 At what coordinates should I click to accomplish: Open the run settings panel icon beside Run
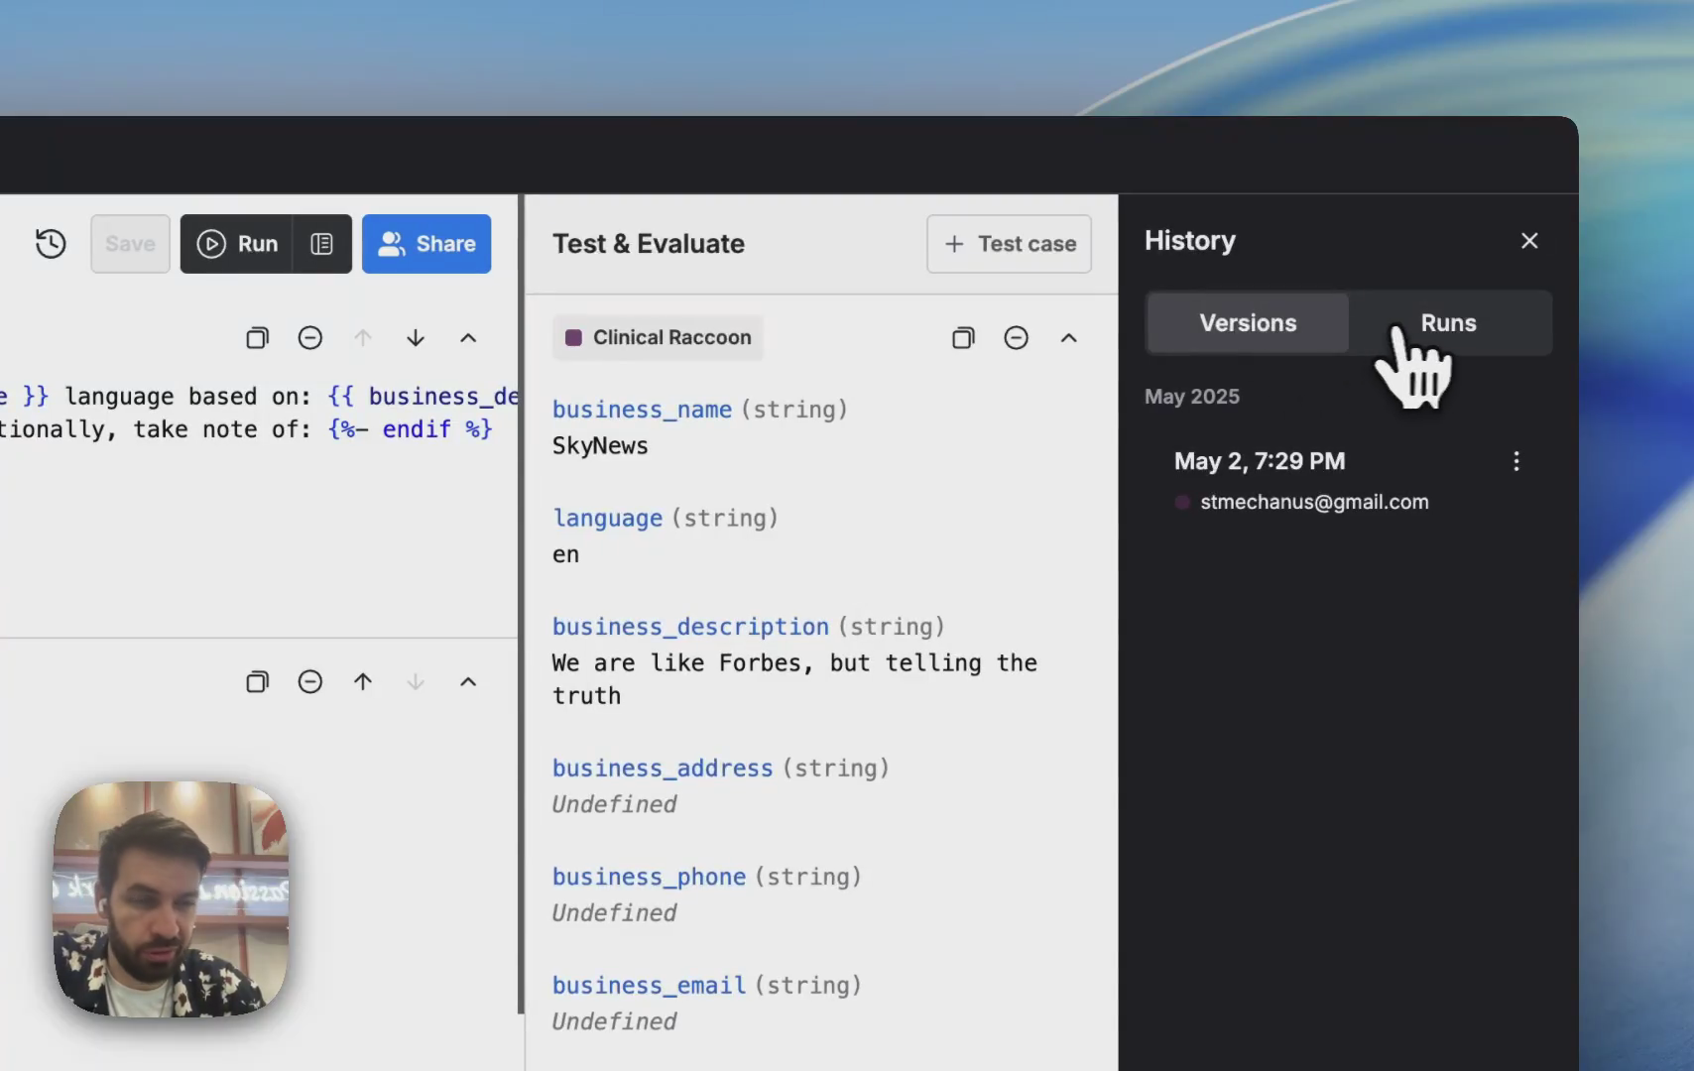coord(321,243)
